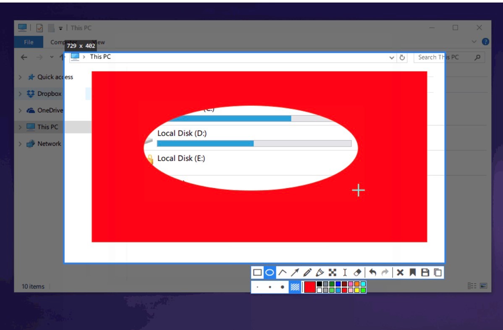This screenshot has height=330, width=503.
Task: Click the Redo arrow
Action: click(x=385, y=272)
